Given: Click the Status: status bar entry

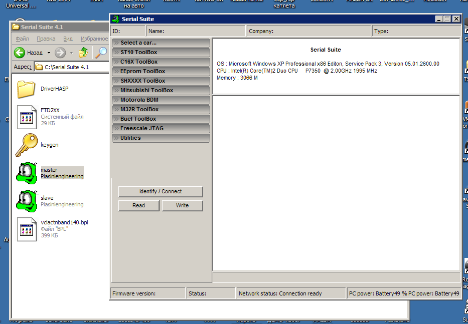Looking at the screenshot, I should coord(211,293).
